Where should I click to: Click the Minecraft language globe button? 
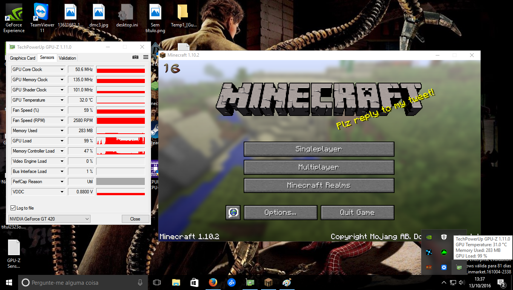[233, 212]
